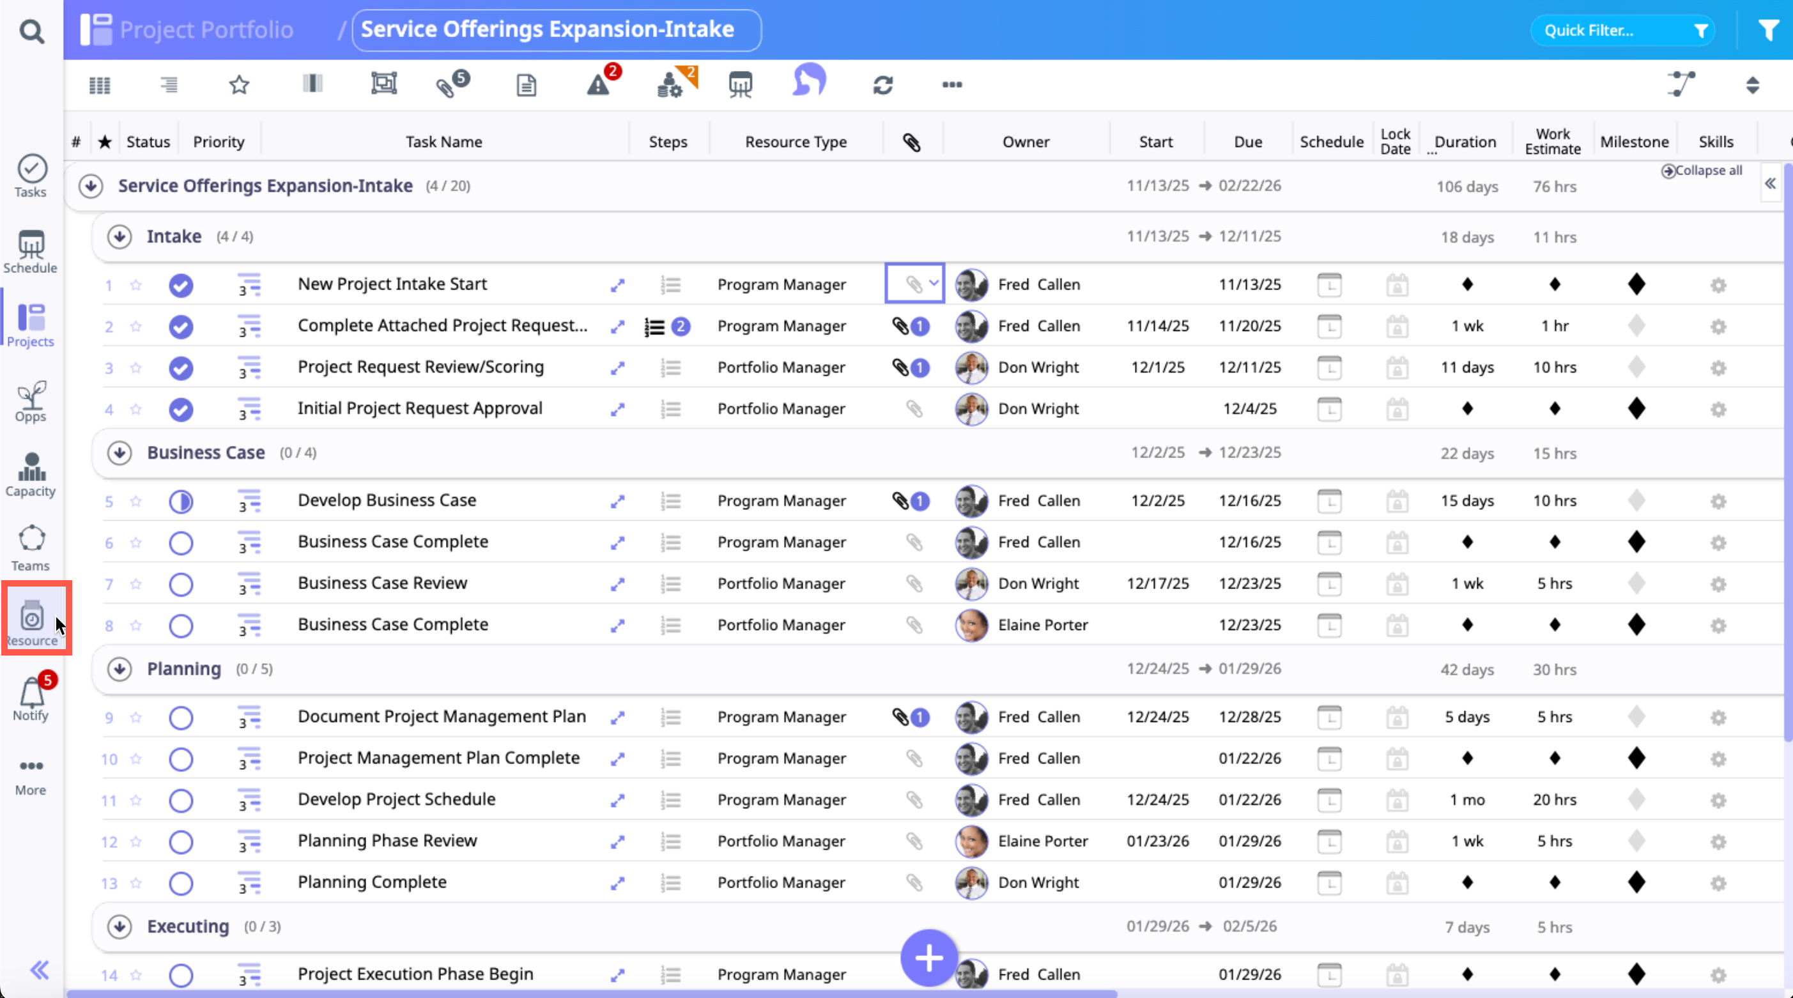This screenshot has width=1793, height=998.
Task: Click the refresh arrows toolbar icon
Action: click(882, 85)
